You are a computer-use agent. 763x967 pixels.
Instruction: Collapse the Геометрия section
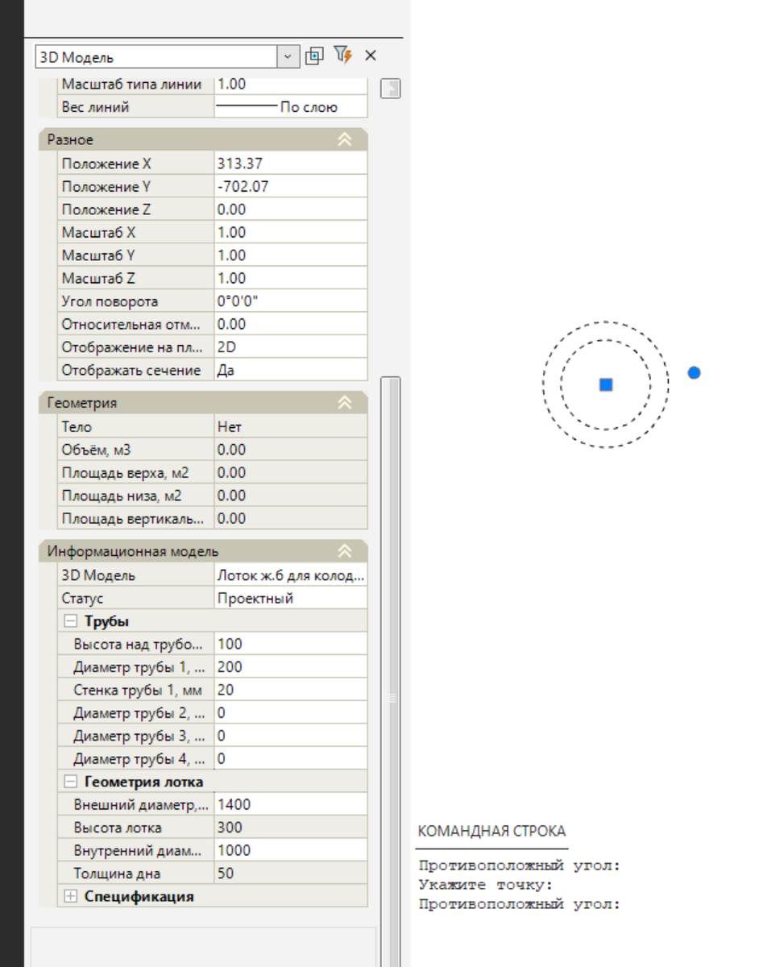pyautogui.click(x=344, y=403)
